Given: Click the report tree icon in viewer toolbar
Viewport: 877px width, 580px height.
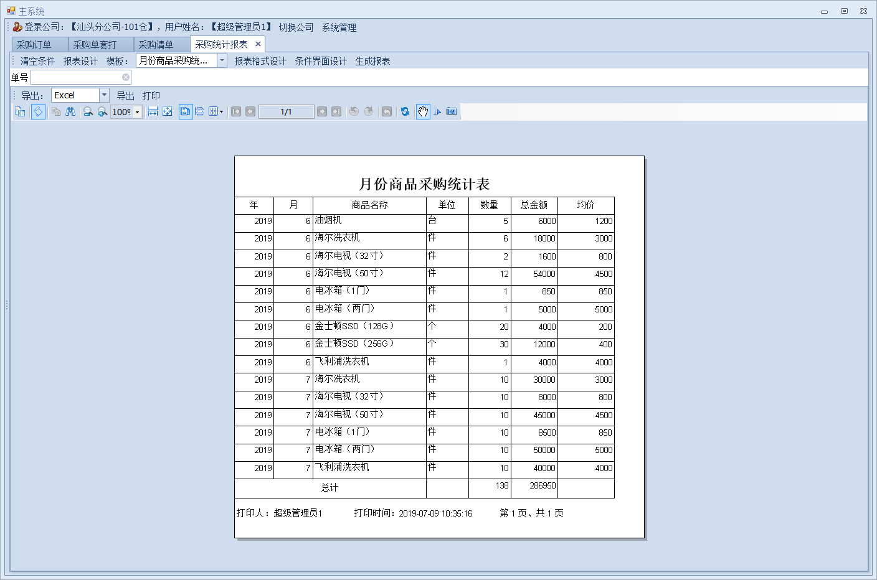Looking at the screenshot, I should coord(20,111).
